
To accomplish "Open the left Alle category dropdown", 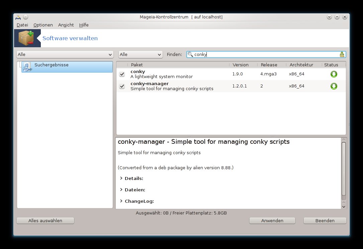I will tap(65, 54).
